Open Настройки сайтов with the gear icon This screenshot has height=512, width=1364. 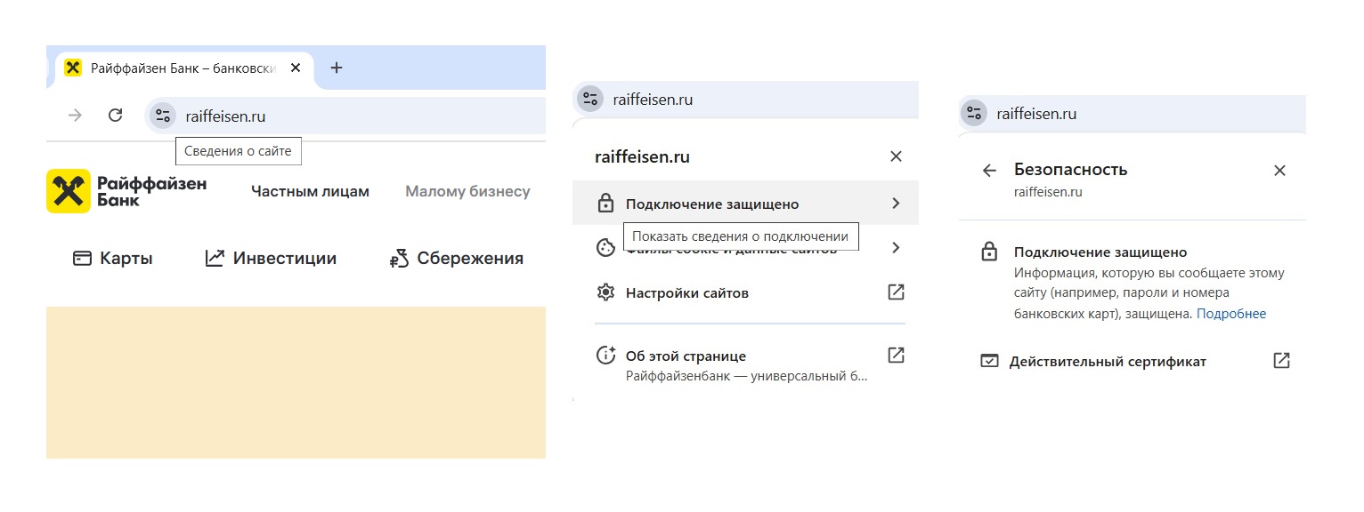click(x=605, y=292)
